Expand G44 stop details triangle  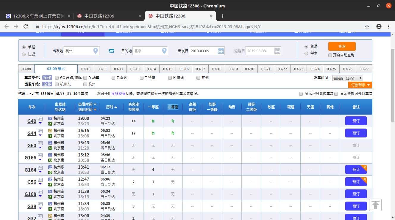click(40, 136)
